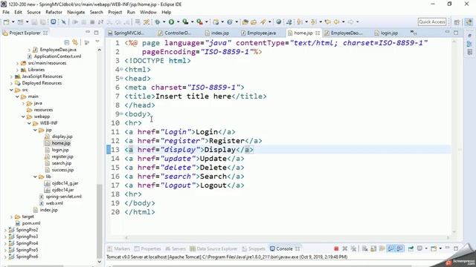
Task: Click the Run Last Tool external tools icon
Action: (199, 22)
